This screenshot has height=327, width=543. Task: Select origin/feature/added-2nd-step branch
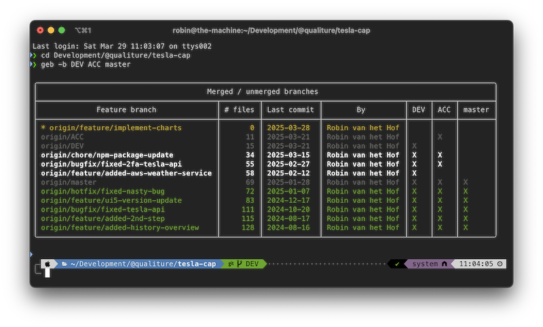[102, 218]
